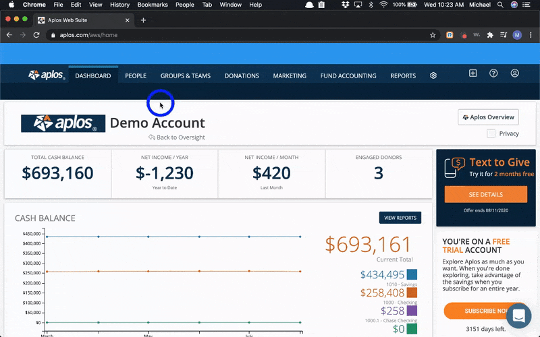Open the Bluetooth menu bar icon
The width and height of the screenshot is (540, 337).
point(371,5)
